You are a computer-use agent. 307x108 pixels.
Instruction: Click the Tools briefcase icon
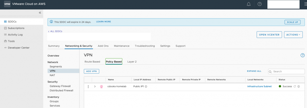tap(5, 41)
